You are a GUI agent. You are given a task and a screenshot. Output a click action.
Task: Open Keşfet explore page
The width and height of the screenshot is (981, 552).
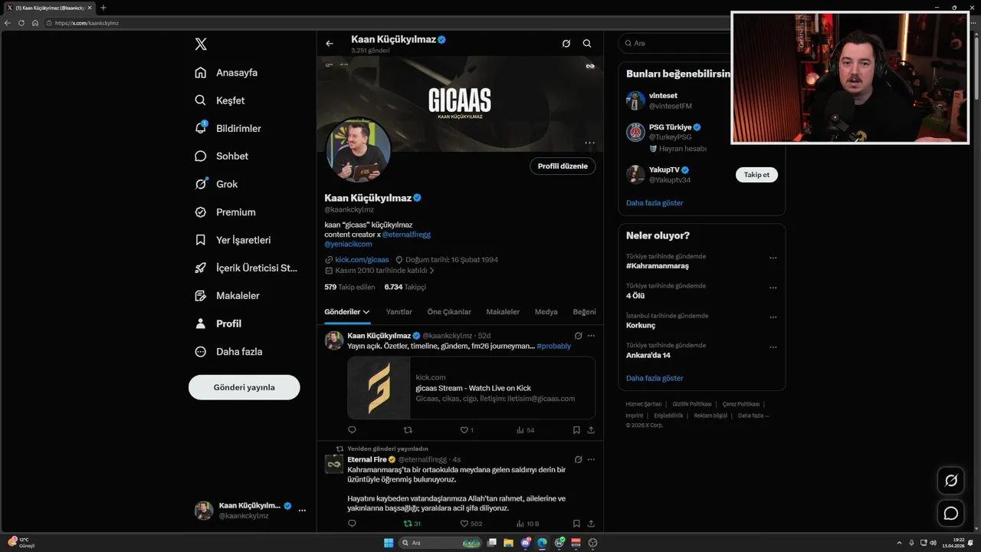[220, 100]
